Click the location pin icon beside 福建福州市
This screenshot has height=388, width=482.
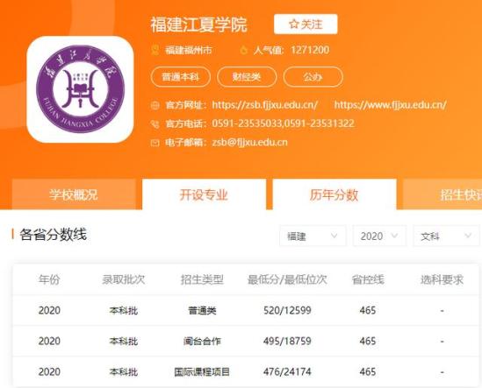pyautogui.click(x=155, y=50)
